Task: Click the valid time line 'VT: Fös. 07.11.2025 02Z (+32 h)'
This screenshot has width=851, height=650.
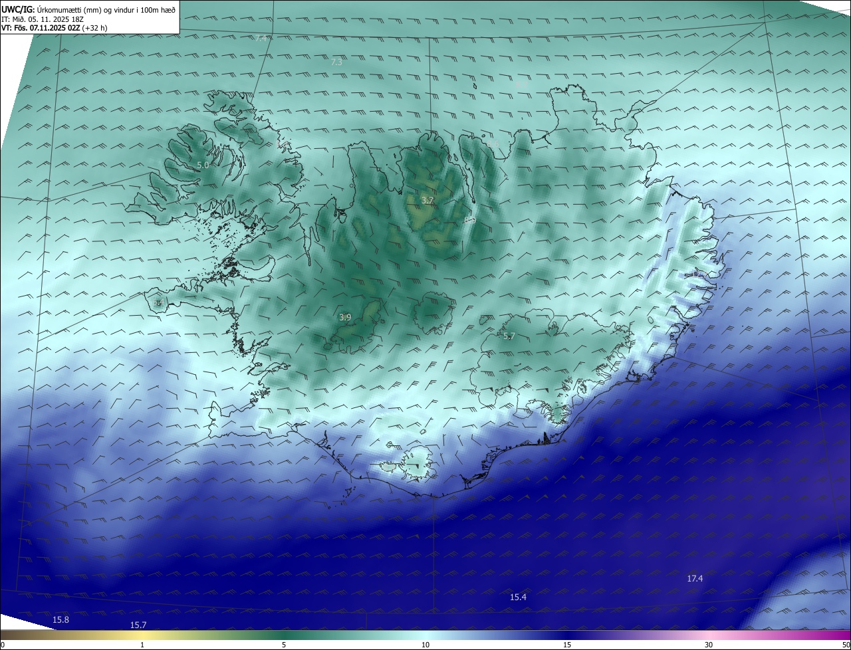Action: [x=53, y=29]
